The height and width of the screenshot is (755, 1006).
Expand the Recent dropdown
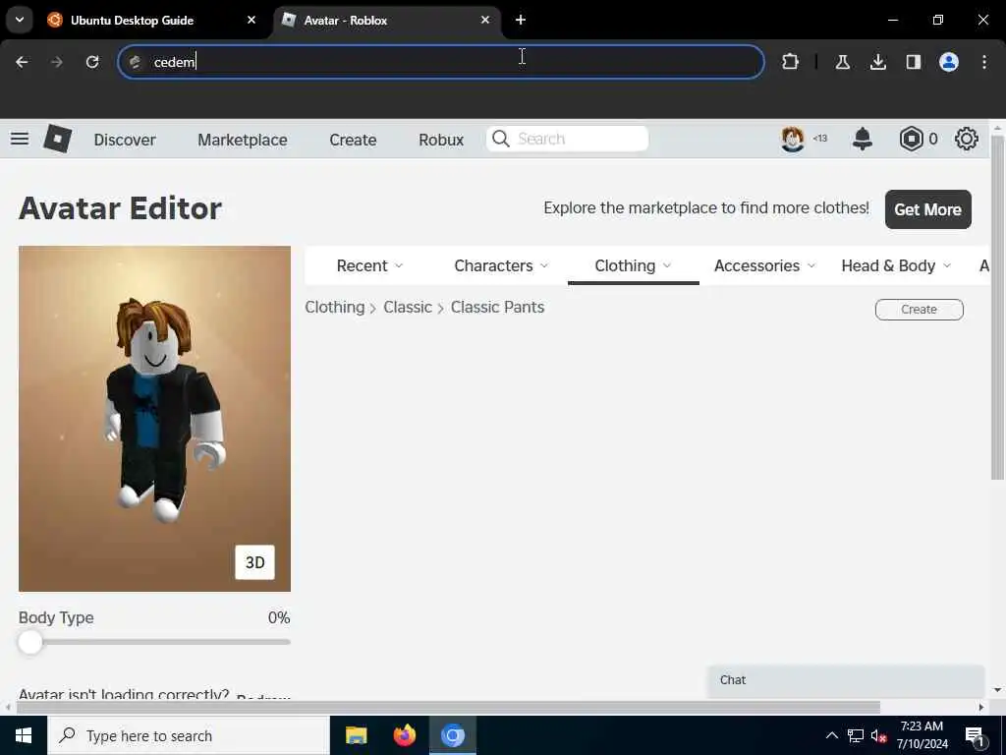click(x=369, y=265)
